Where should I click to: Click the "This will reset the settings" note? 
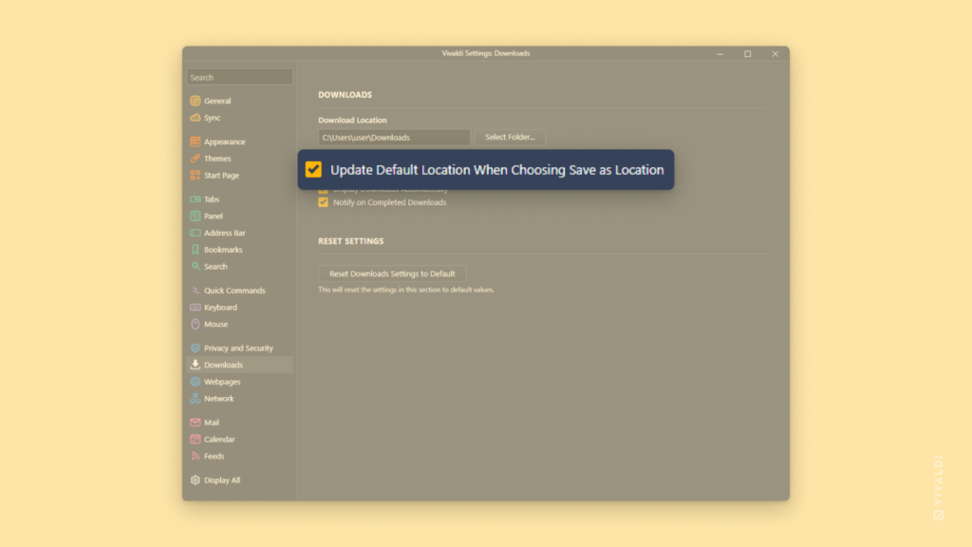tap(406, 290)
